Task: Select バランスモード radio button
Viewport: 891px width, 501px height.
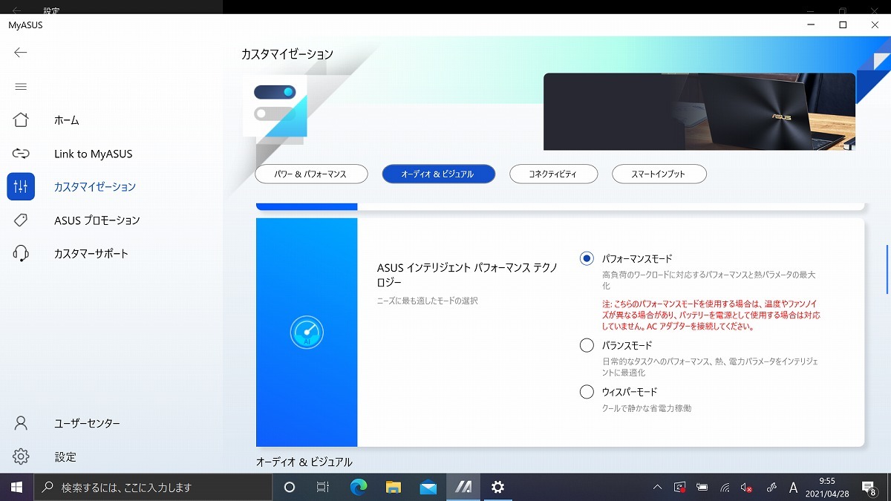Action: (x=587, y=345)
